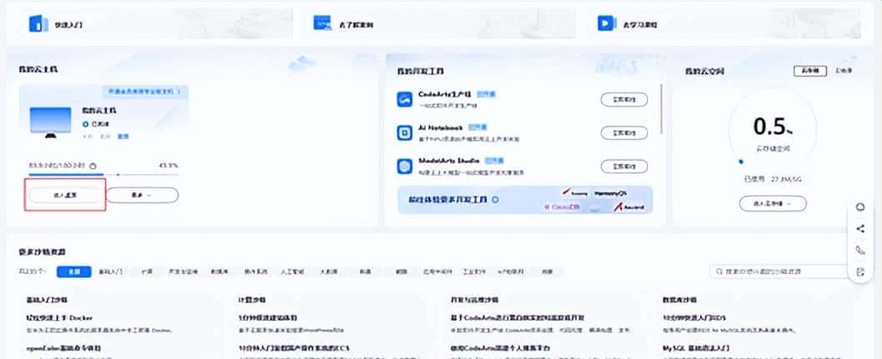882x359 pixels.
Task: Click the cloud host usage progress bar
Action: [103, 175]
